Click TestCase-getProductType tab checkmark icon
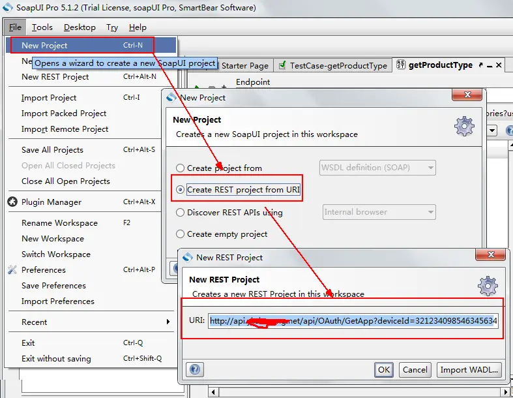 click(x=282, y=65)
